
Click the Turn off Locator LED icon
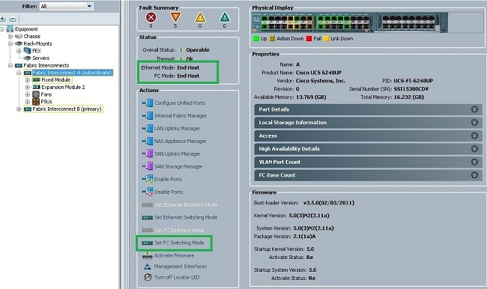(x=148, y=277)
